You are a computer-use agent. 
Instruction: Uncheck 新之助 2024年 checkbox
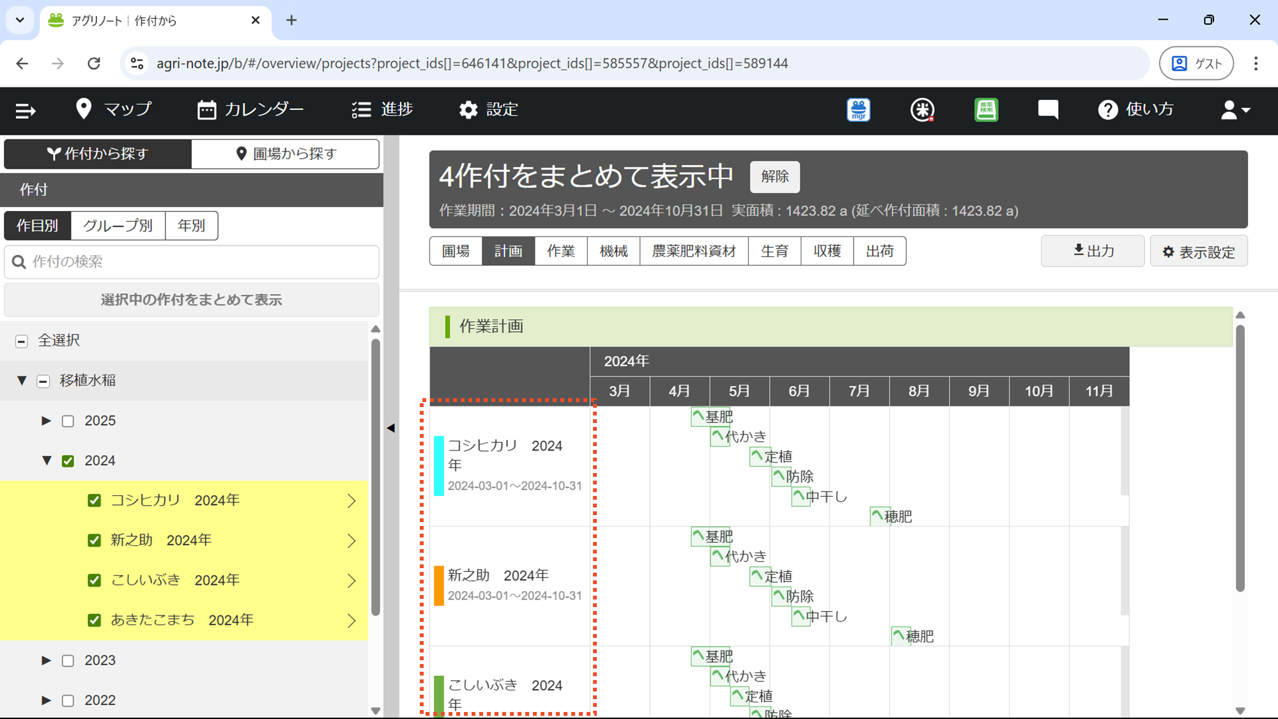[x=94, y=541]
